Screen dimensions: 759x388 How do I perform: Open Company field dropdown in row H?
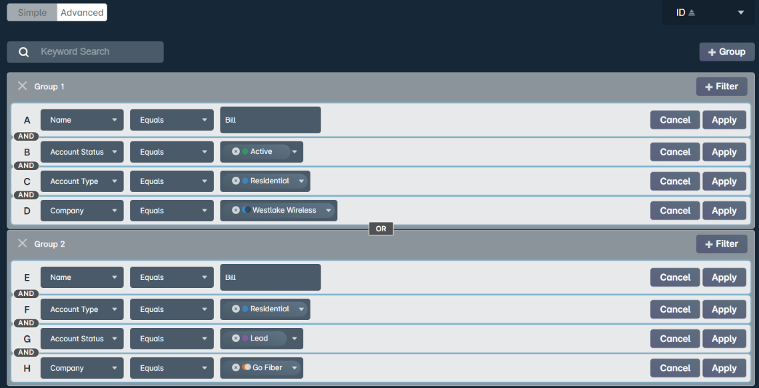coord(82,368)
